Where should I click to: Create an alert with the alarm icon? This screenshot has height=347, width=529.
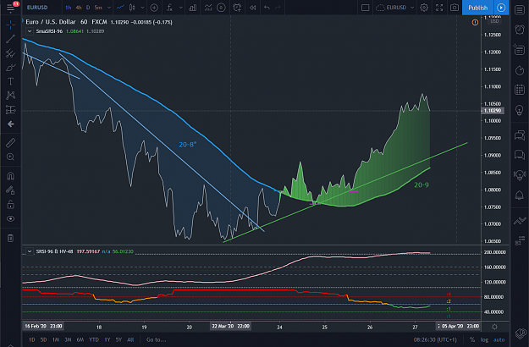coord(237,8)
